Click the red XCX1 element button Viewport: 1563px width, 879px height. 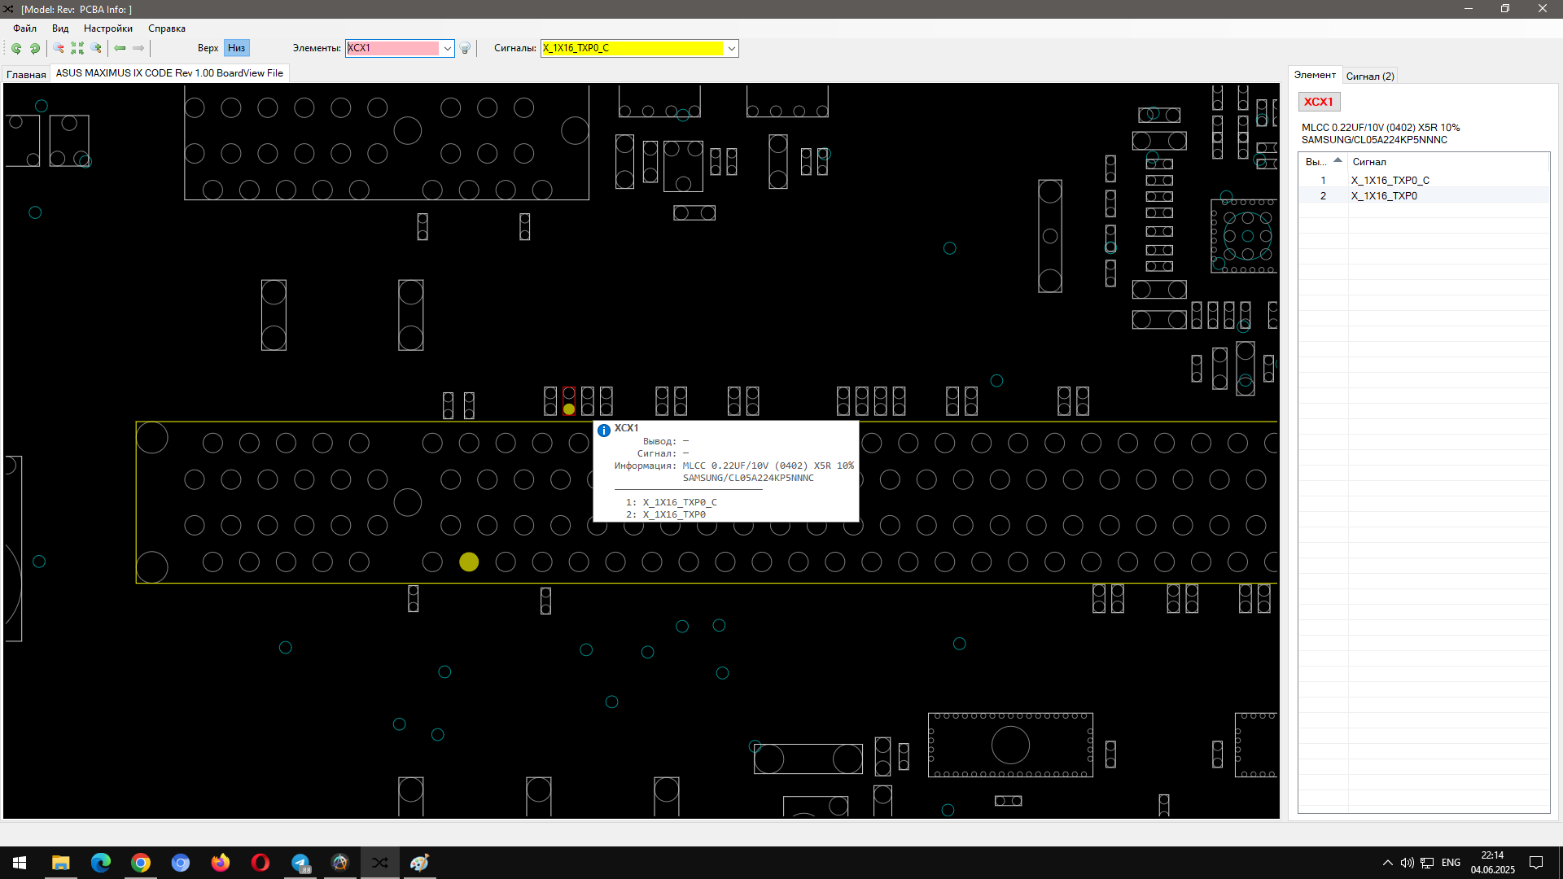(1318, 102)
